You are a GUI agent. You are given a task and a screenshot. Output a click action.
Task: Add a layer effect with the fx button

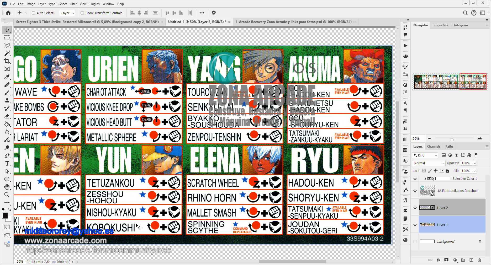tap(439, 260)
